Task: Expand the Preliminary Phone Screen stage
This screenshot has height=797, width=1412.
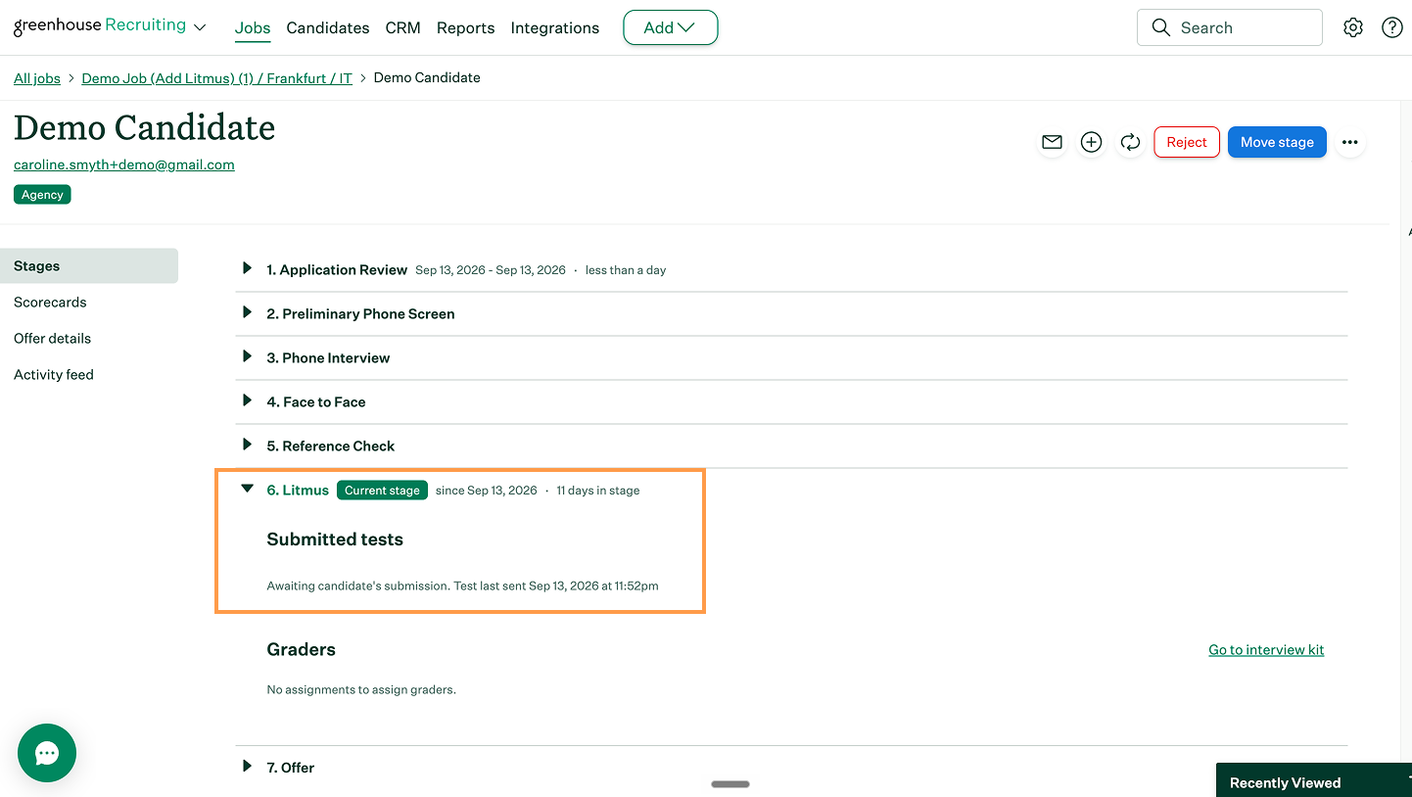Action: [x=247, y=312]
